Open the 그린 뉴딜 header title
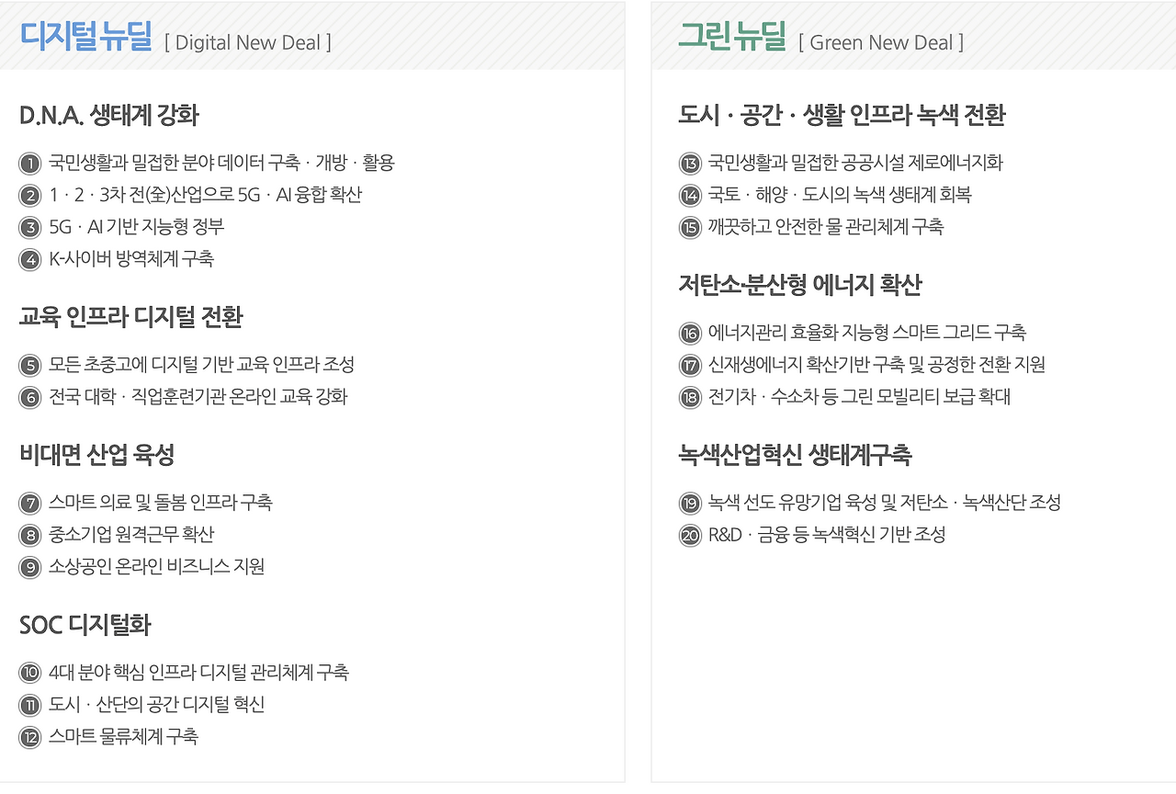This screenshot has height=794, width=1176. [732, 37]
